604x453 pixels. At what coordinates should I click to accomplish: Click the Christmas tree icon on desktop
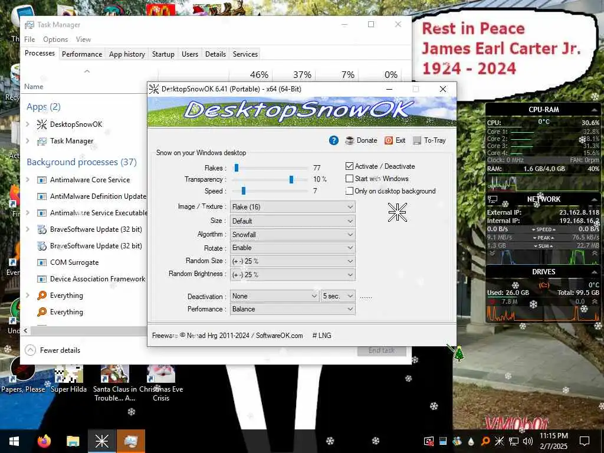click(x=459, y=353)
